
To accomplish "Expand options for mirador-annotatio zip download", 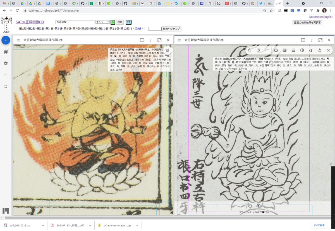I will (137, 225).
